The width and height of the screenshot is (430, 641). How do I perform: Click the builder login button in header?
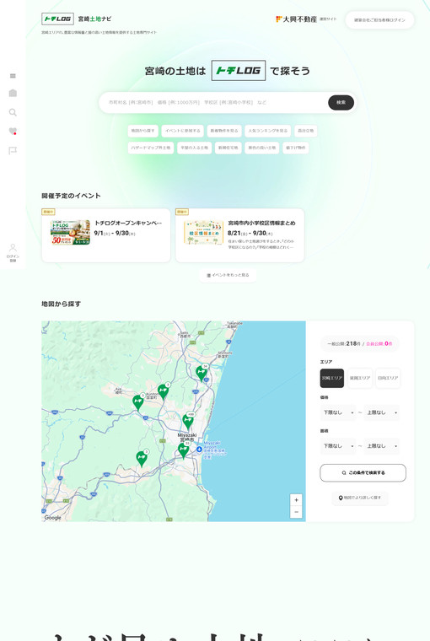379,20
